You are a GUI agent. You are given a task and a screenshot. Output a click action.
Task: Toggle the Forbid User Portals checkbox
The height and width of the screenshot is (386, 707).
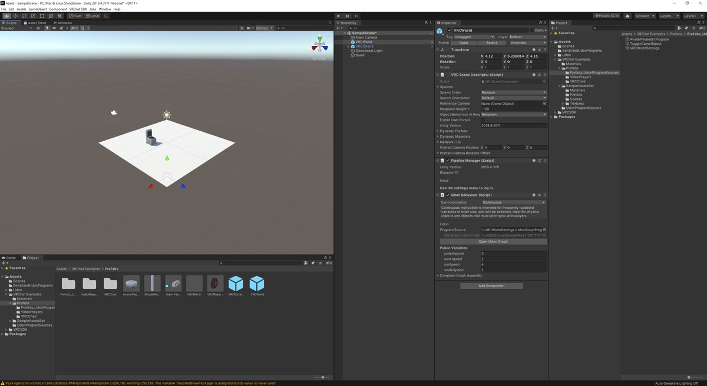(483, 120)
